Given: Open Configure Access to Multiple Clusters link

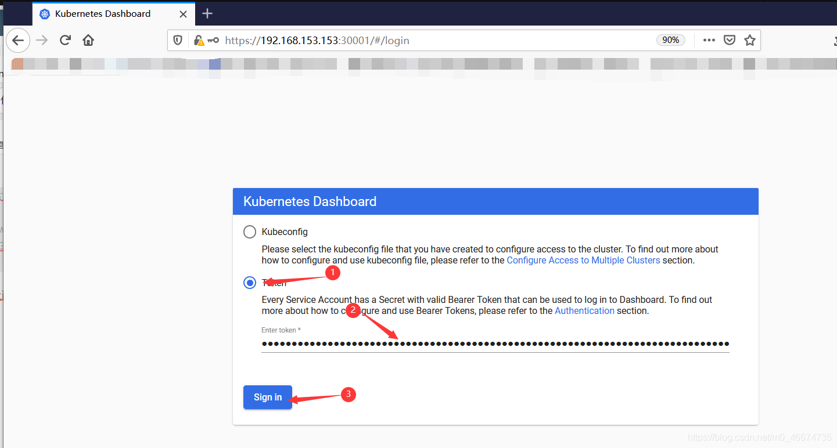Looking at the screenshot, I should [583, 261].
